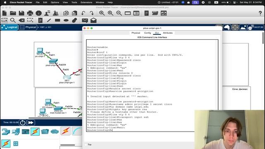
Task: Select the Draw Rectangle tool
Action: (x=58, y=20)
